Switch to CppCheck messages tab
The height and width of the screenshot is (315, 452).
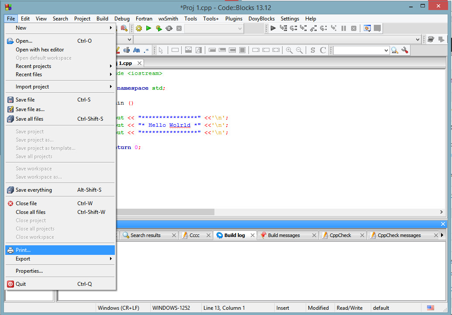[x=399, y=235]
